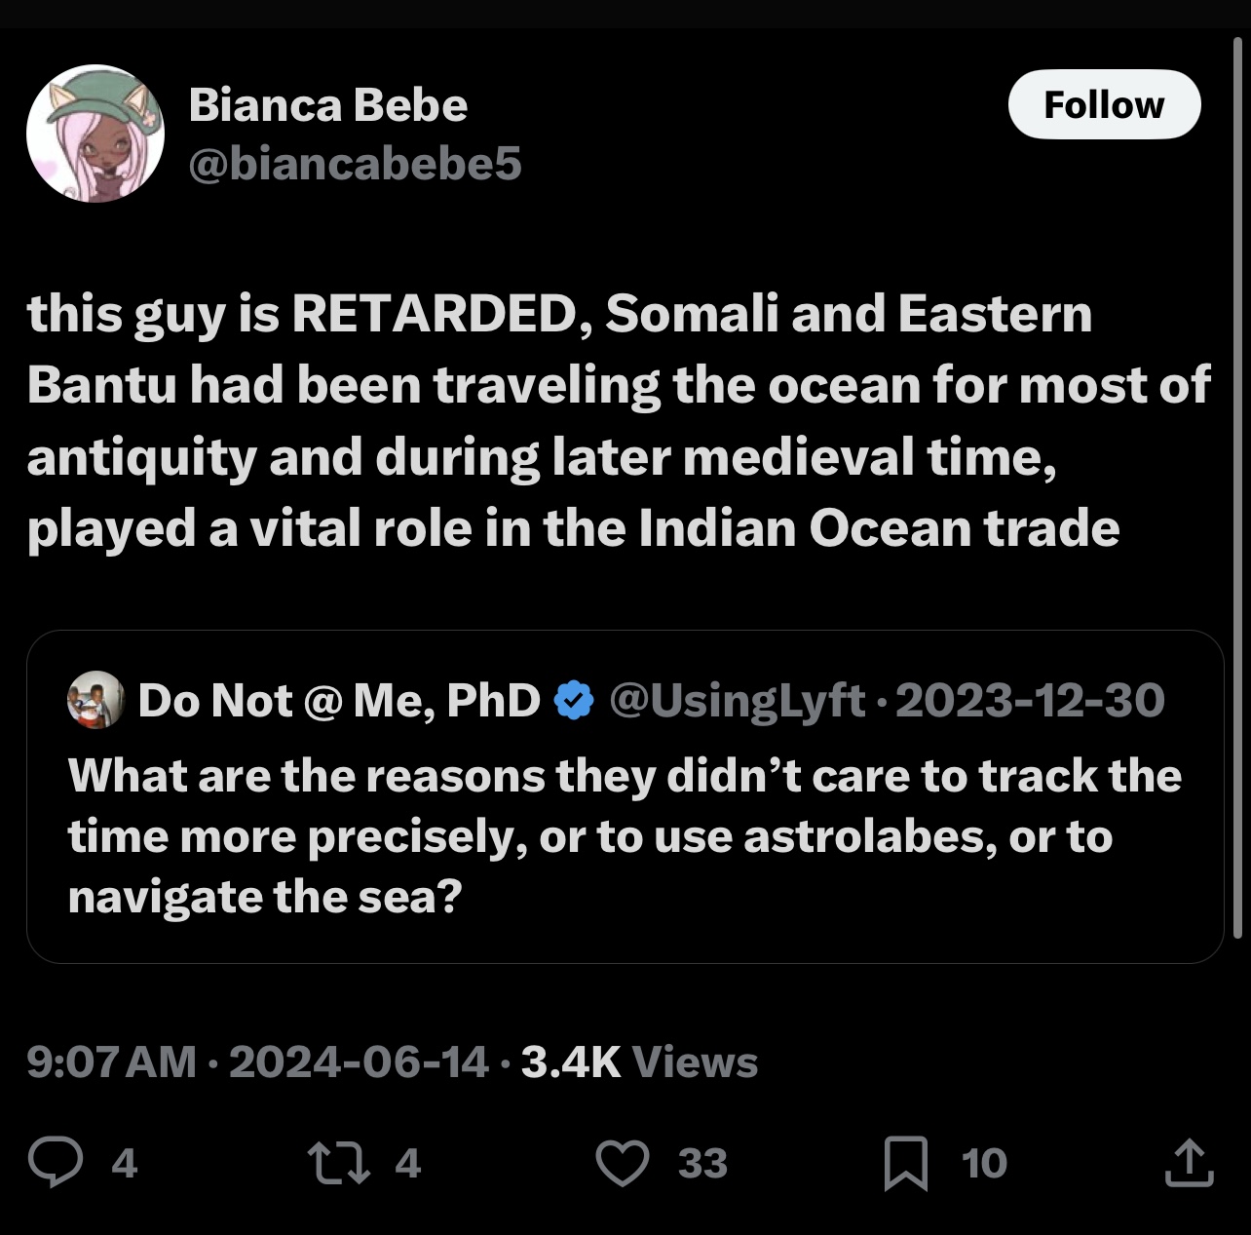Open the quoted tweet text about astrolabes
This screenshot has width=1251, height=1235.
[x=625, y=836]
